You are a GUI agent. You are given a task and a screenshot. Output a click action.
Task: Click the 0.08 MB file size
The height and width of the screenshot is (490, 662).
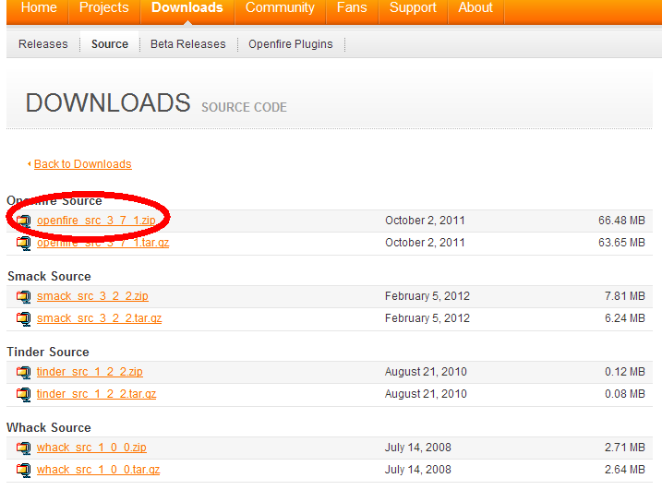pos(624,394)
